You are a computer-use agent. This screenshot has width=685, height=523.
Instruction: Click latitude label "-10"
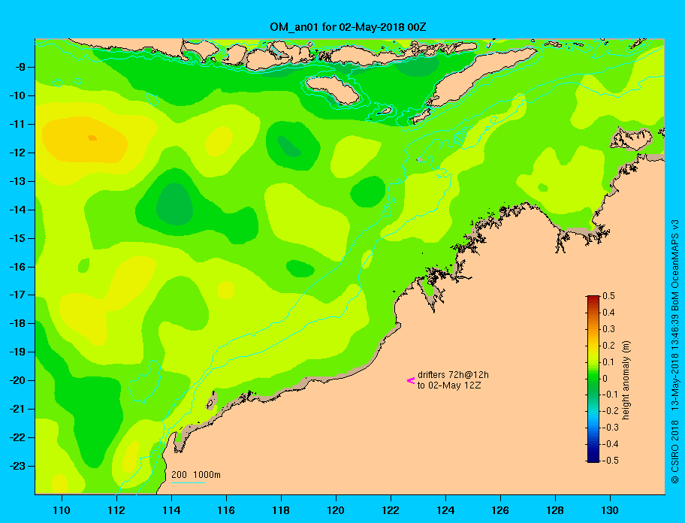tap(18, 95)
